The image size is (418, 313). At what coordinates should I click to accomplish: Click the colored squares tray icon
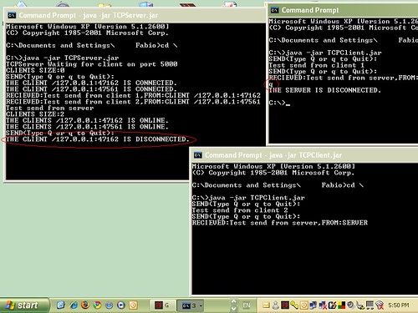click(x=342, y=305)
